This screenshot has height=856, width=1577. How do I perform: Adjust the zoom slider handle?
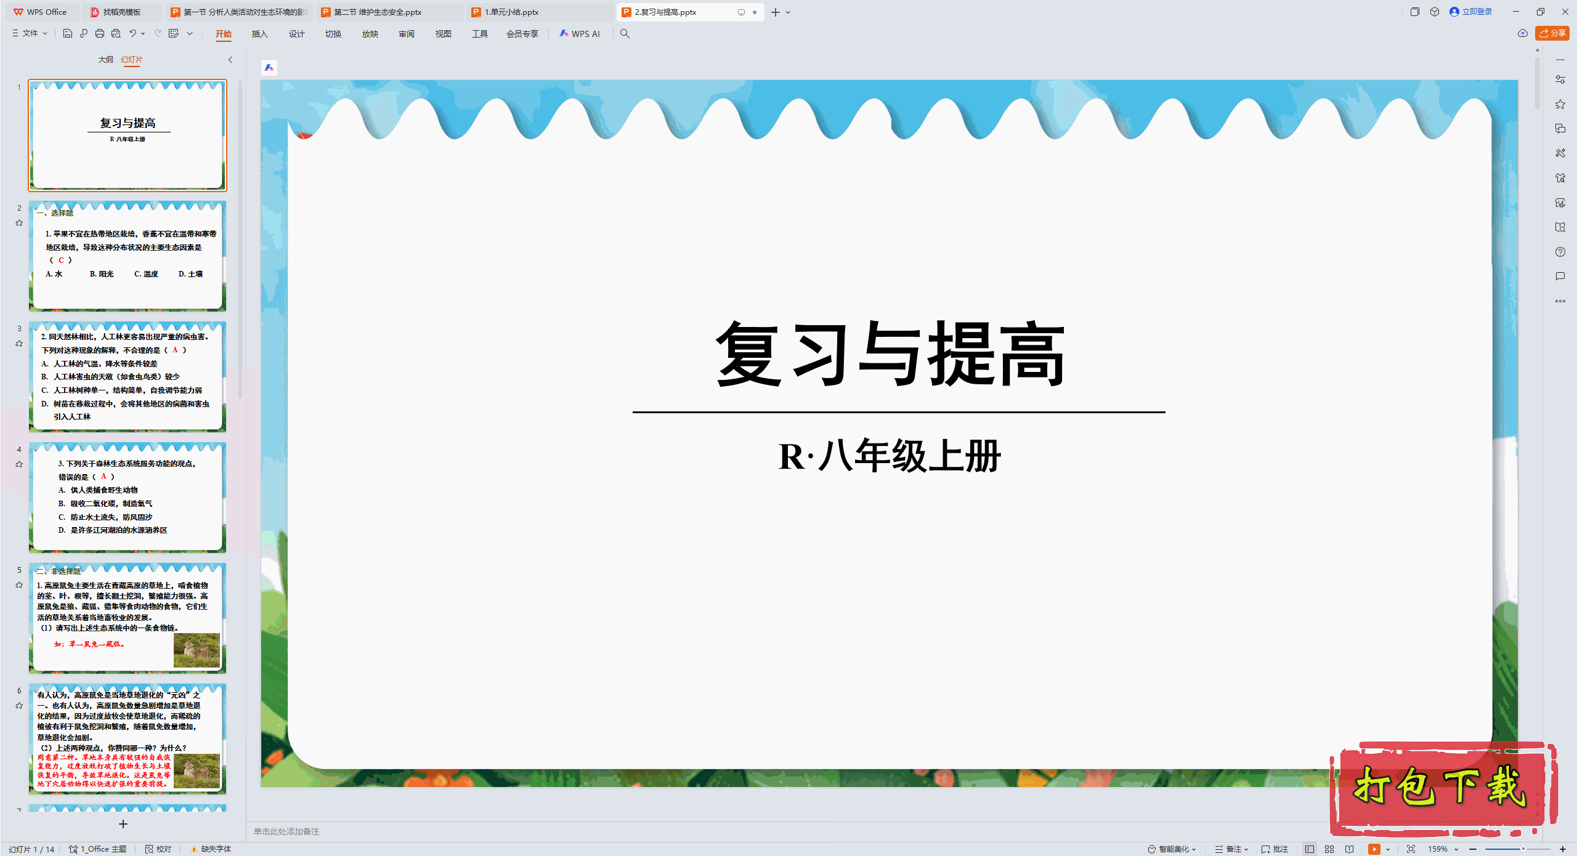coord(1523,849)
